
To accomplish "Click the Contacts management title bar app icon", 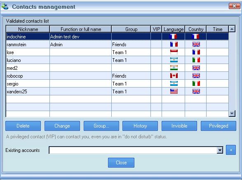I will pyautogui.click(x=5, y=6).
